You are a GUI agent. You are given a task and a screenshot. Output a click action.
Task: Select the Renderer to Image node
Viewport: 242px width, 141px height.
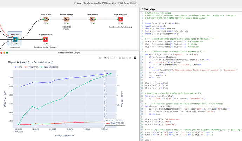[67, 20]
